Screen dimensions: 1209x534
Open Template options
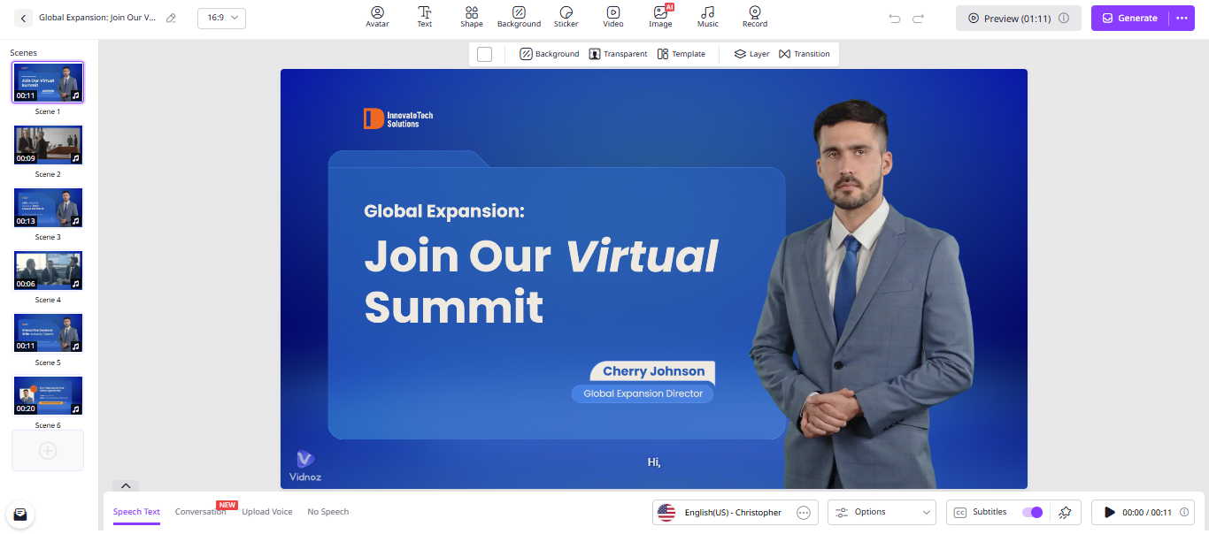point(682,54)
